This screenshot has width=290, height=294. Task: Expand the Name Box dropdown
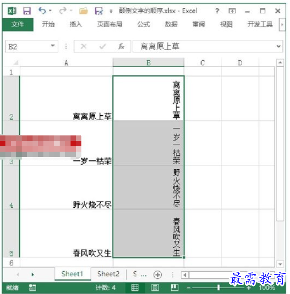click(53, 46)
